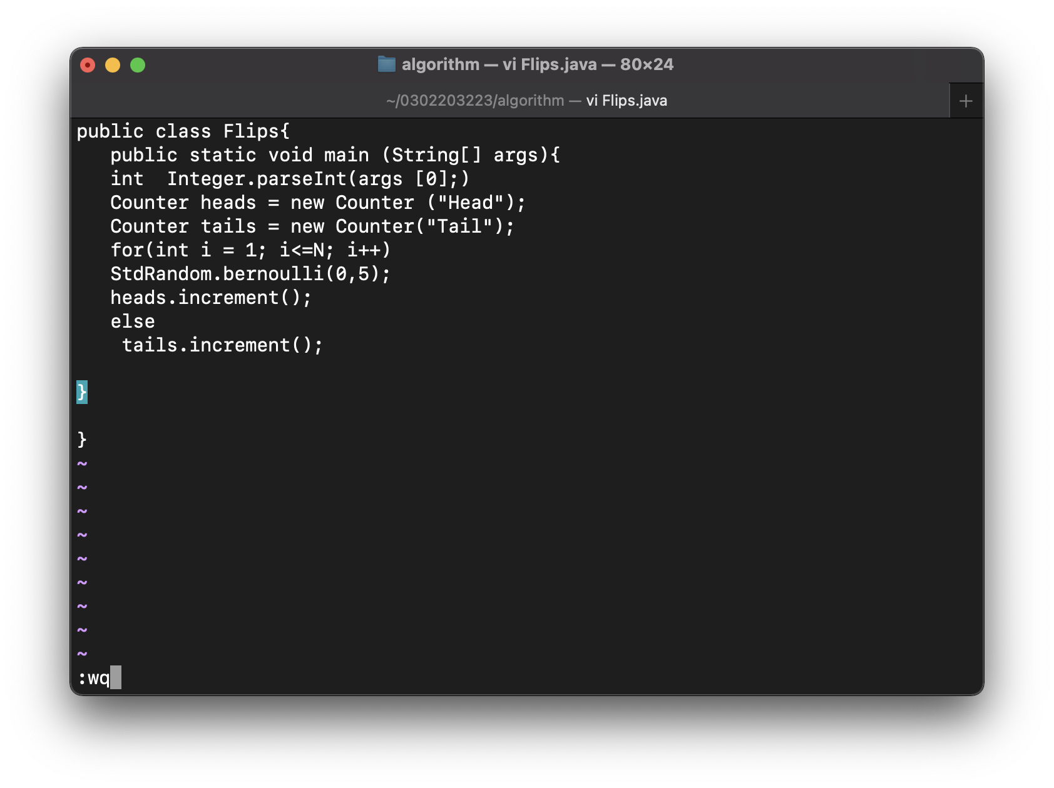Click on the ':wq' command line
The height and width of the screenshot is (788, 1054).
tap(94, 678)
